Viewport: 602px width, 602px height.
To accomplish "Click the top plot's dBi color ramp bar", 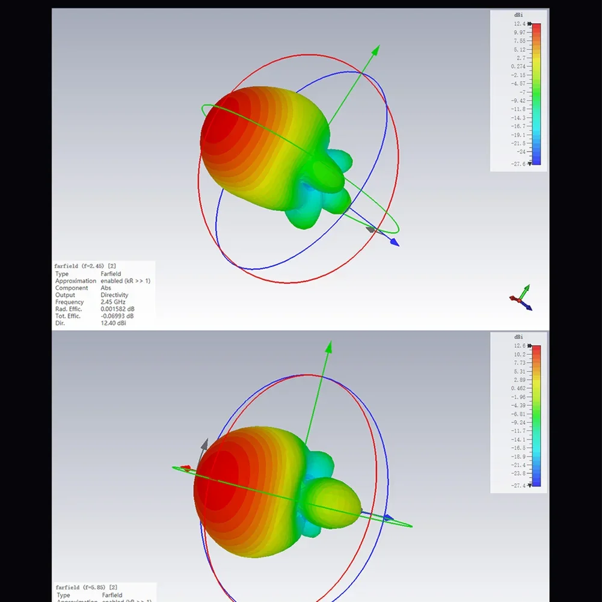I will (x=536, y=94).
